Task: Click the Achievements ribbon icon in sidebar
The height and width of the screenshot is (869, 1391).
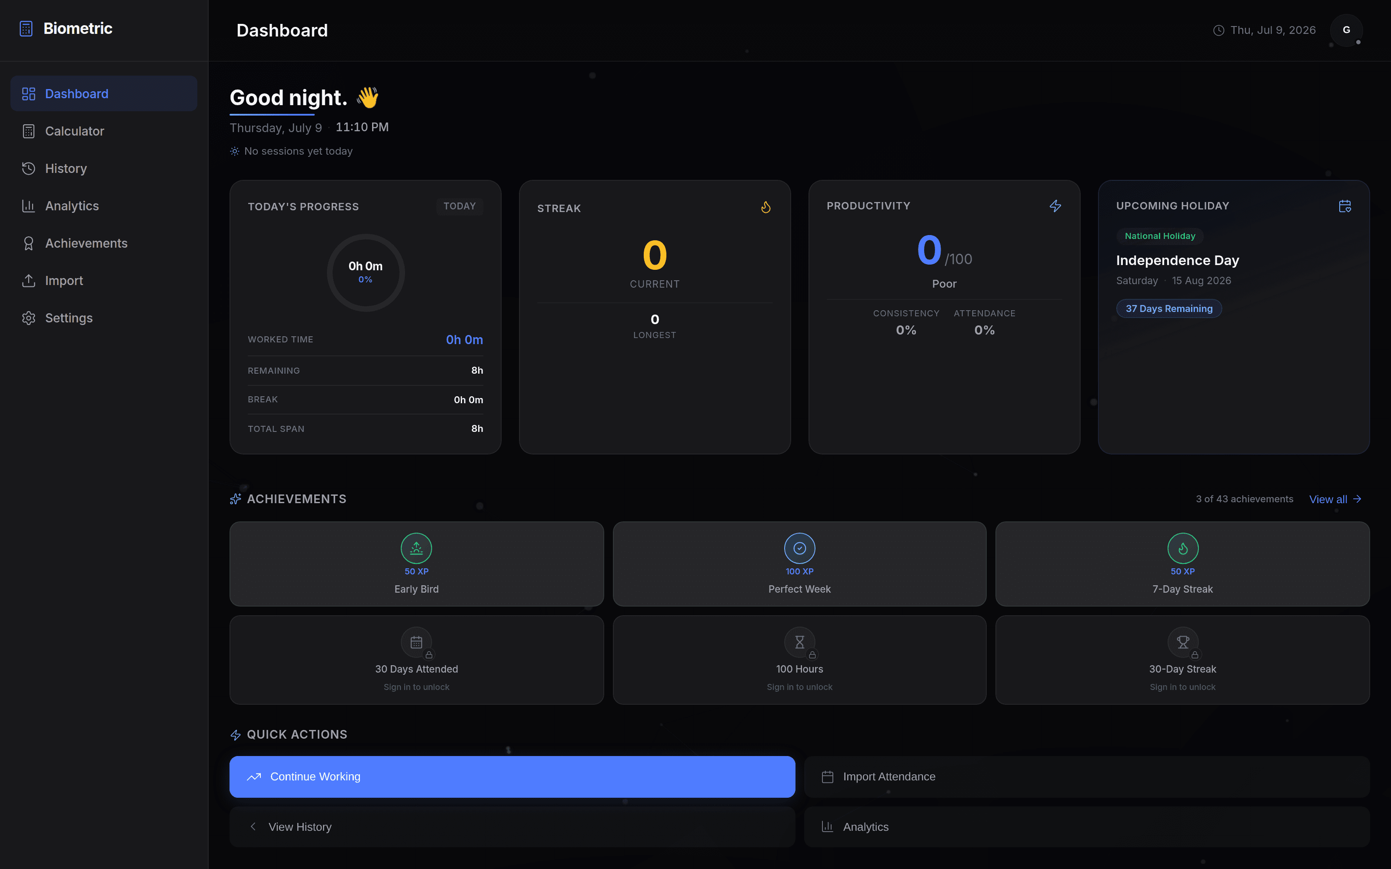Action: click(29, 243)
